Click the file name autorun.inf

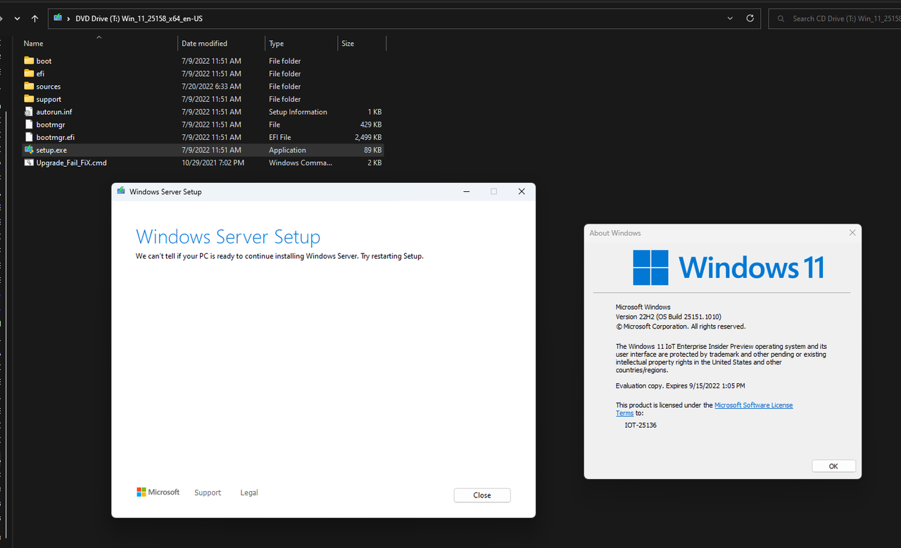click(54, 112)
